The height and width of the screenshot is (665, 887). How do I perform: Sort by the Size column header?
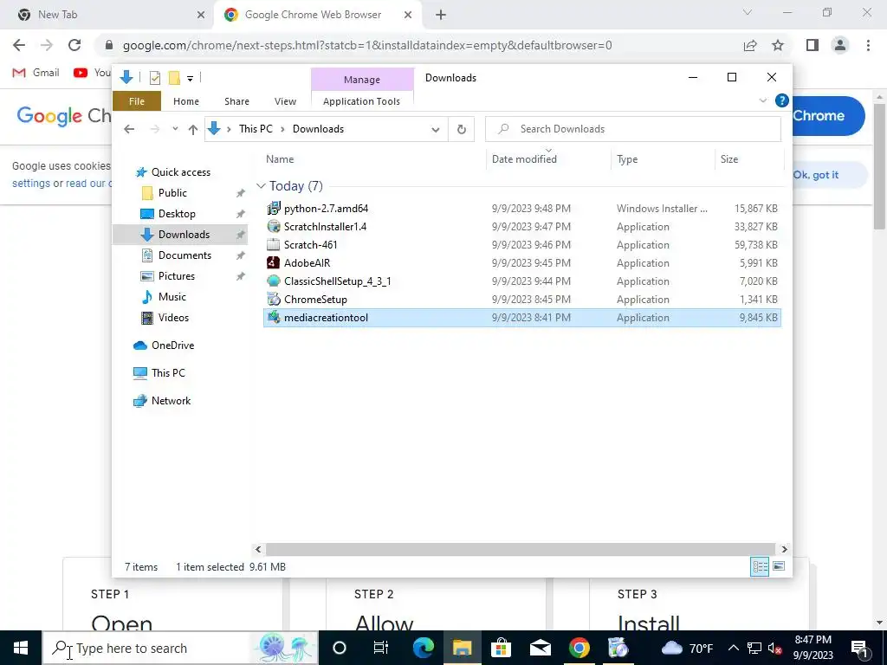[x=748, y=159]
